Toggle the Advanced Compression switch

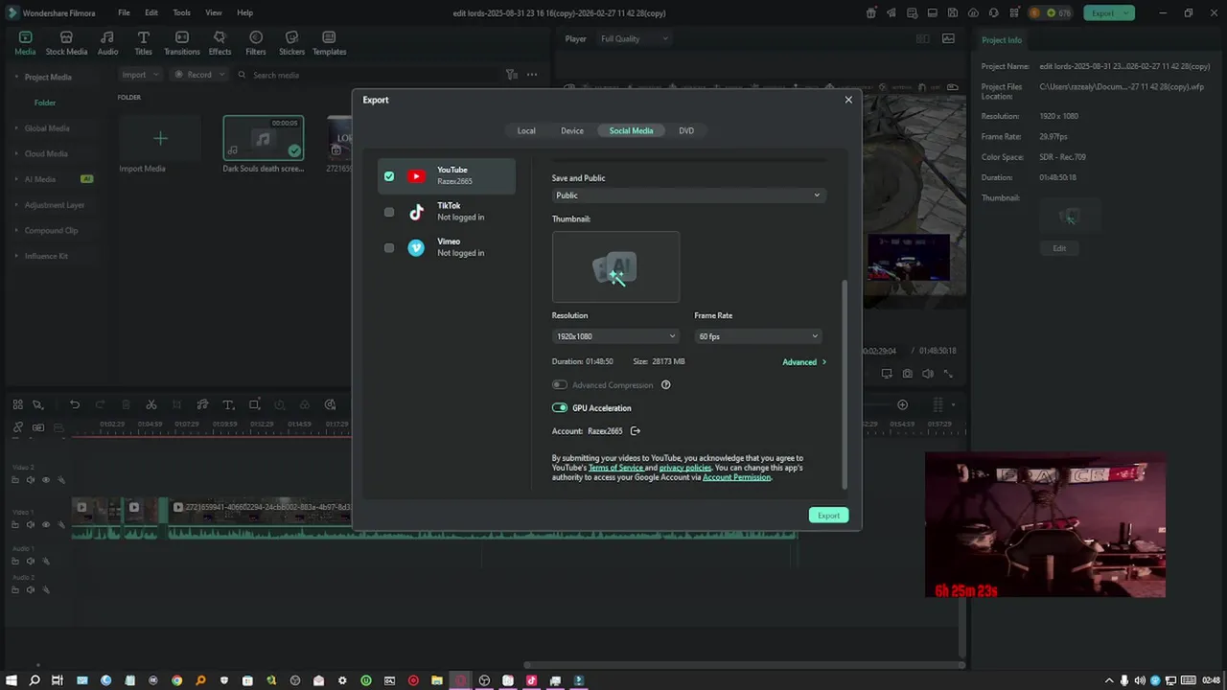[560, 385]
